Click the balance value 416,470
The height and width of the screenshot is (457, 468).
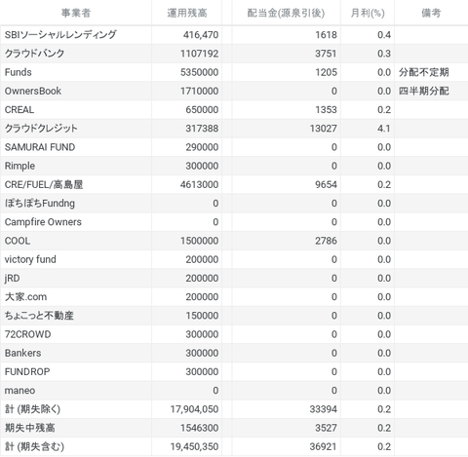[201, 35]
